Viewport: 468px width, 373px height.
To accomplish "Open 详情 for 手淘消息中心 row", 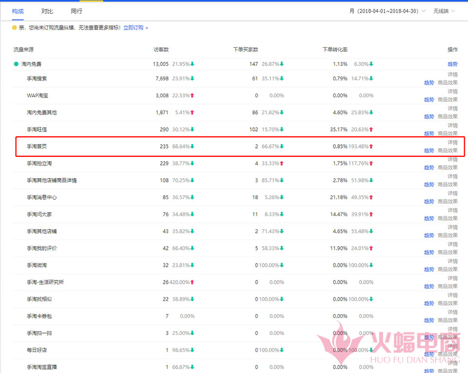I will [452, 193].
